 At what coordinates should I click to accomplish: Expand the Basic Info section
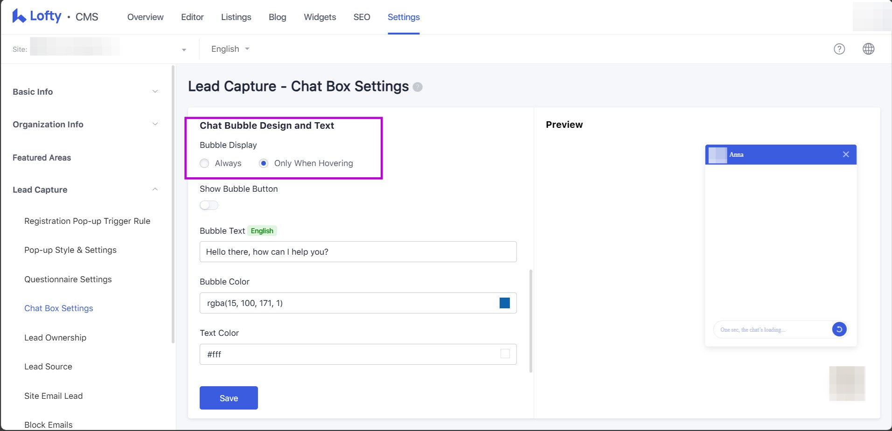[85, 92]
